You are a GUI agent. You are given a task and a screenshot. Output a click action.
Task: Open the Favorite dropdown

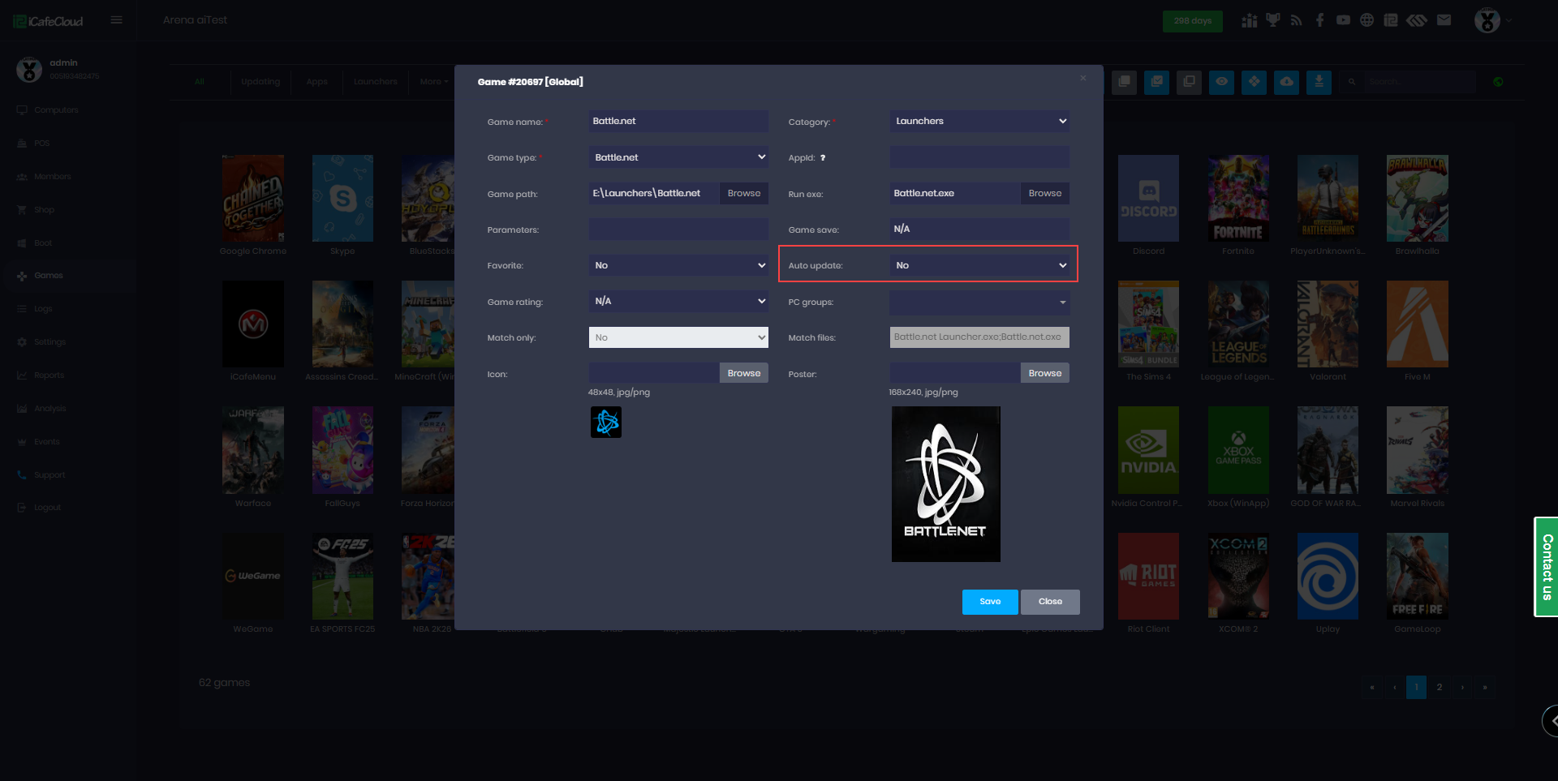(678, 265)
